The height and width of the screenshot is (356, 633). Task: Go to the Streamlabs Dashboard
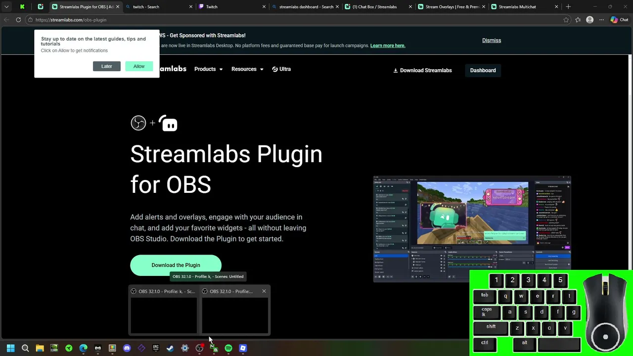tap(483, 70)
